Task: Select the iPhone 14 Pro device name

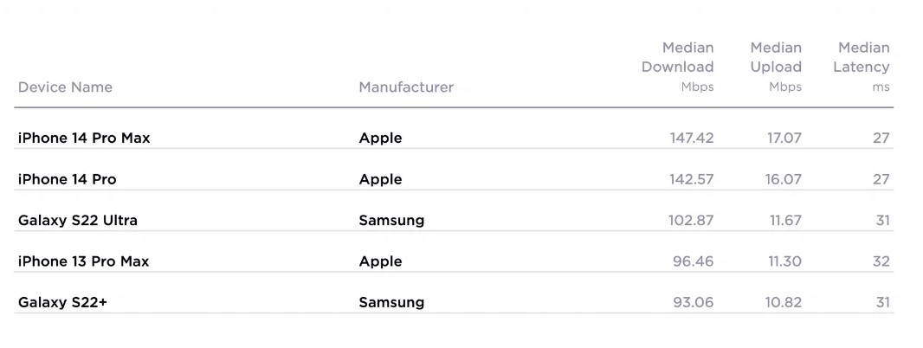Action: click(67, 179)
